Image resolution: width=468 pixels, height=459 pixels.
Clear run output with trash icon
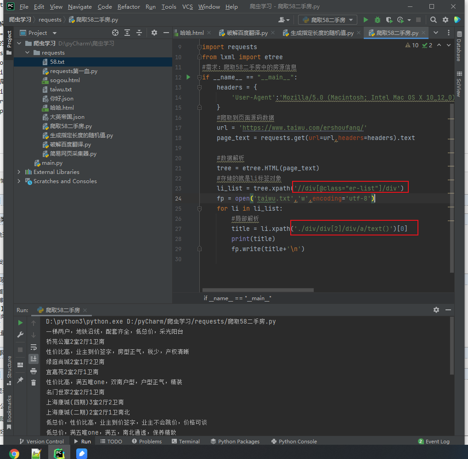(34, 383)
